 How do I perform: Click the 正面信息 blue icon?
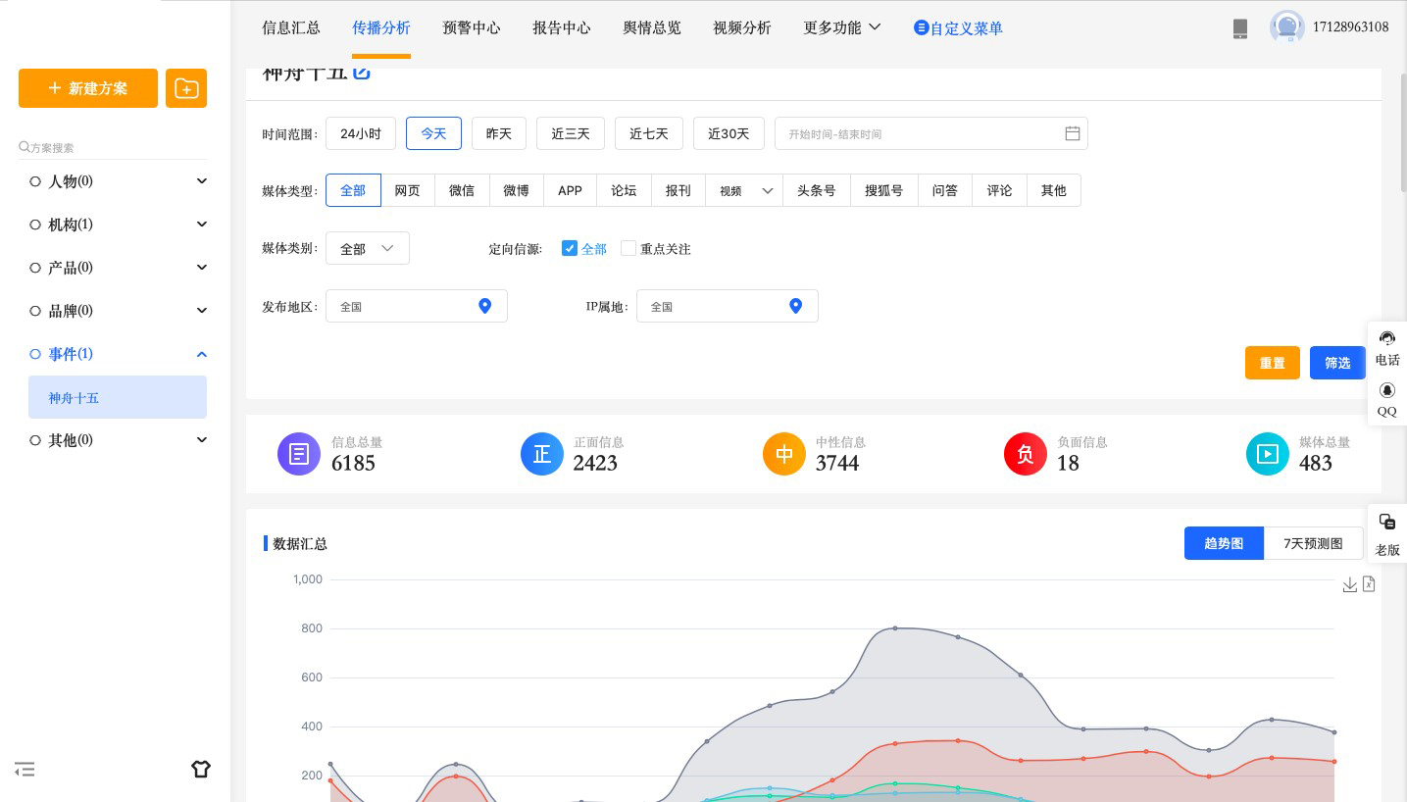click(541, 454)
